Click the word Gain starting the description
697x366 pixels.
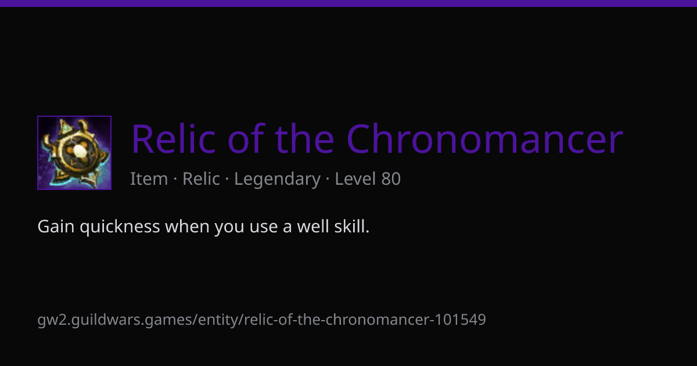coord(56,227)
